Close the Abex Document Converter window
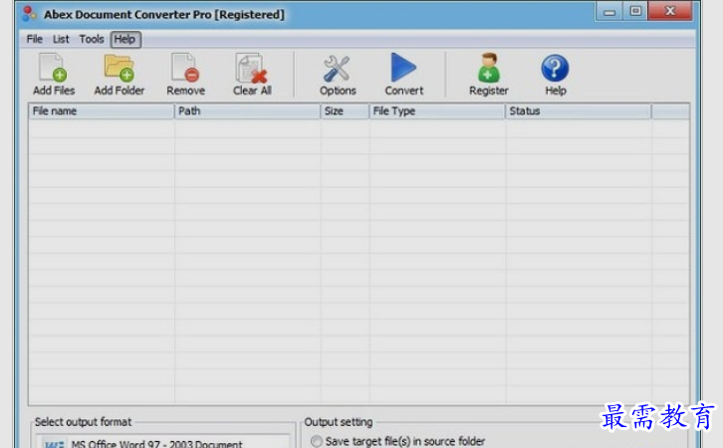The width and height of the screenshot is (723, 448). coord(670,11)
